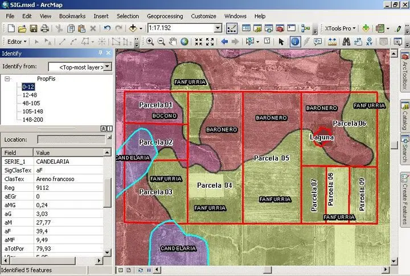Open the Geoprocessing menu
Image resolution: width=410 pixels, height=276 pixels.
[x=165, y=17]
